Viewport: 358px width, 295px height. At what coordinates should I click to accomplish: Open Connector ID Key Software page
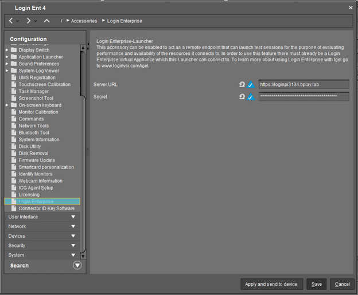(46, 209)
